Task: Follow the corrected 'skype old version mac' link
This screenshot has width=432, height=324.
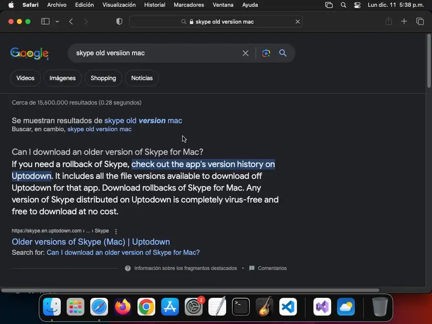Action: pyautogui.click(x=143, y=121)
